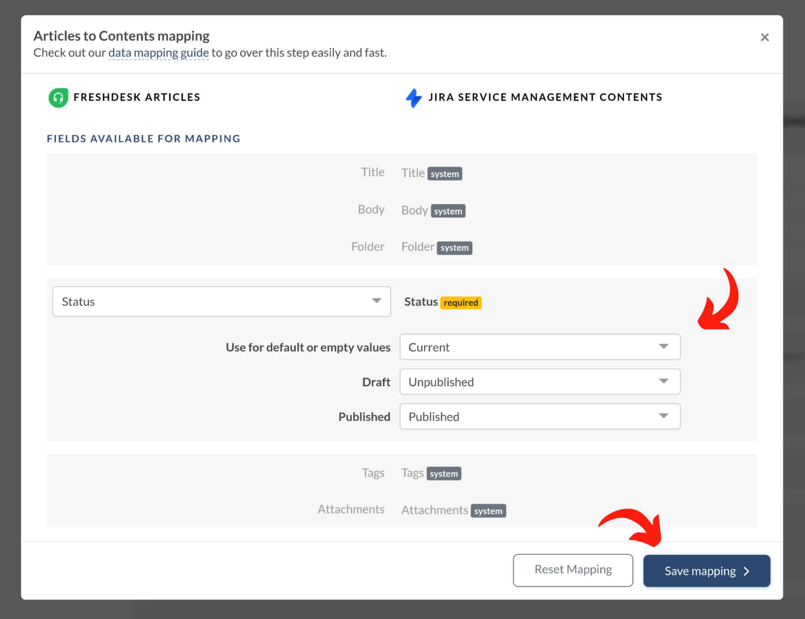Click the system badge next to Body
The height and width of the screenshot is (619, 805).
pos(448,211)
